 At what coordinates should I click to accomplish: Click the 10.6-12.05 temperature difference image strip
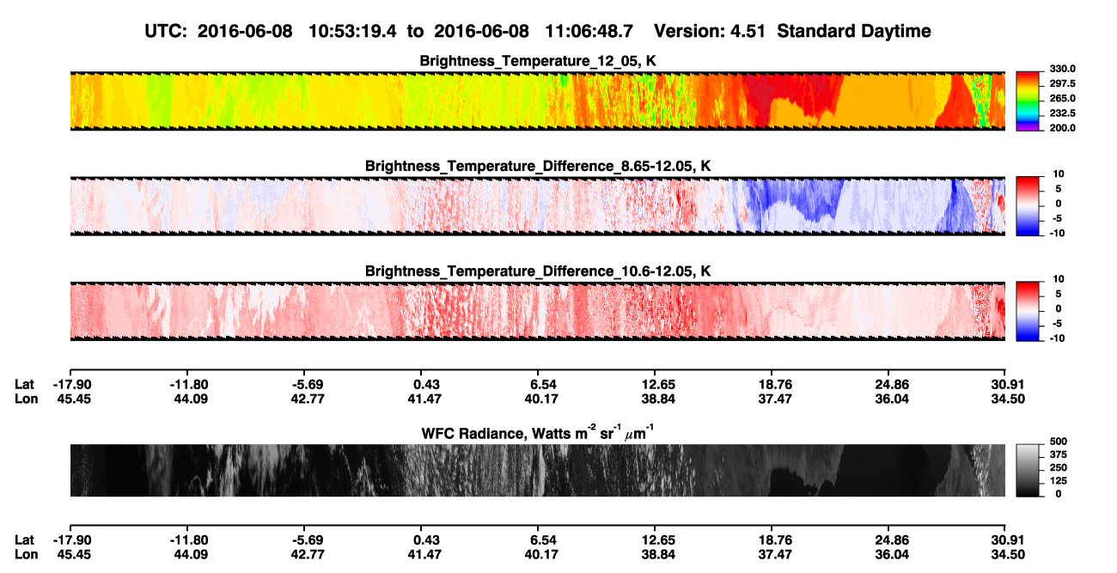(x=537, y=310)
